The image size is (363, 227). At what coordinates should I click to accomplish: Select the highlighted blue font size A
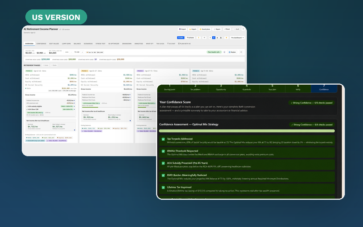214,37
